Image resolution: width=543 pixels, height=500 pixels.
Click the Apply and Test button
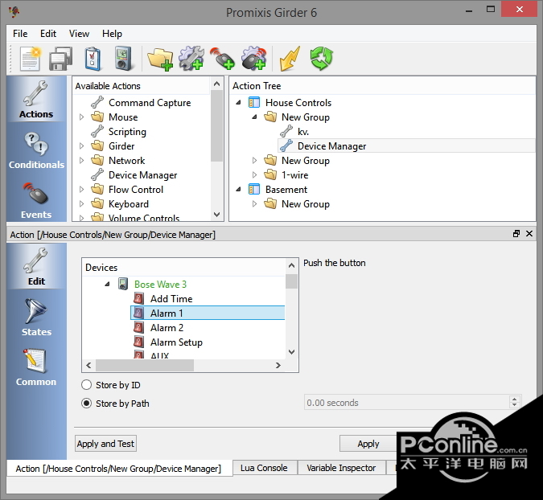pos(105,444)
